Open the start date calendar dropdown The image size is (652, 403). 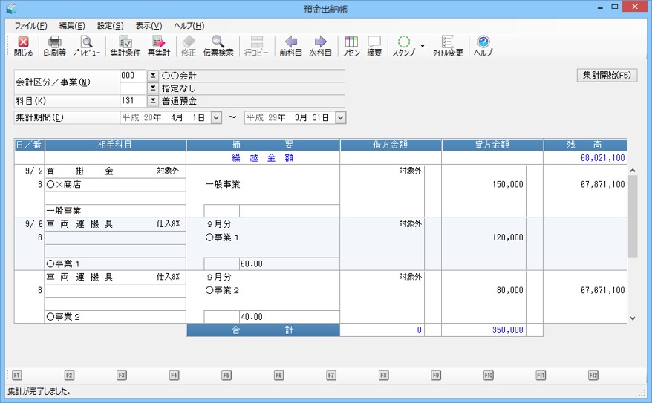click(216, 117)
